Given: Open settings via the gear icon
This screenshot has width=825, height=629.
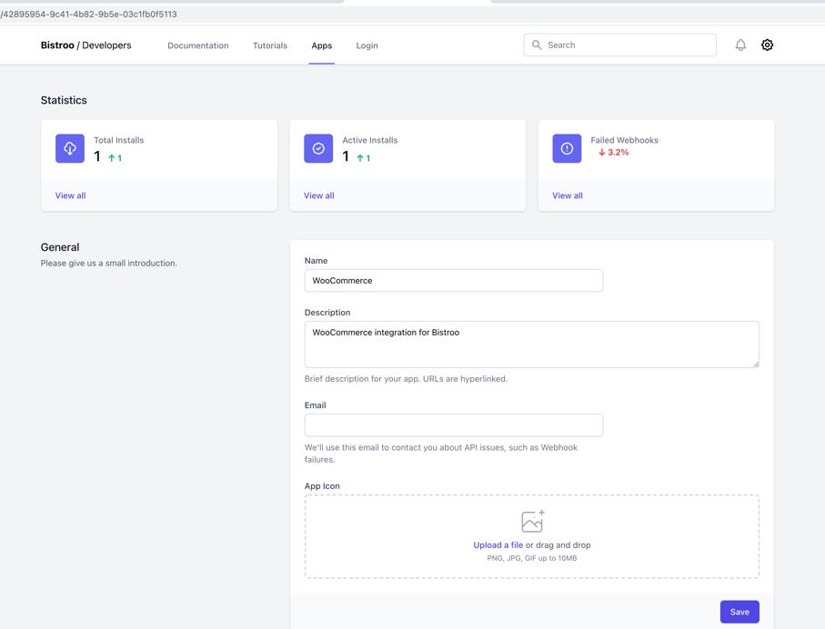Looking at the screenshot, I should (767, 45).
